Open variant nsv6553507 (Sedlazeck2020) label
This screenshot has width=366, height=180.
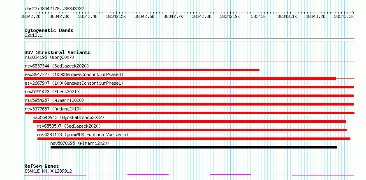coord(69,126)
